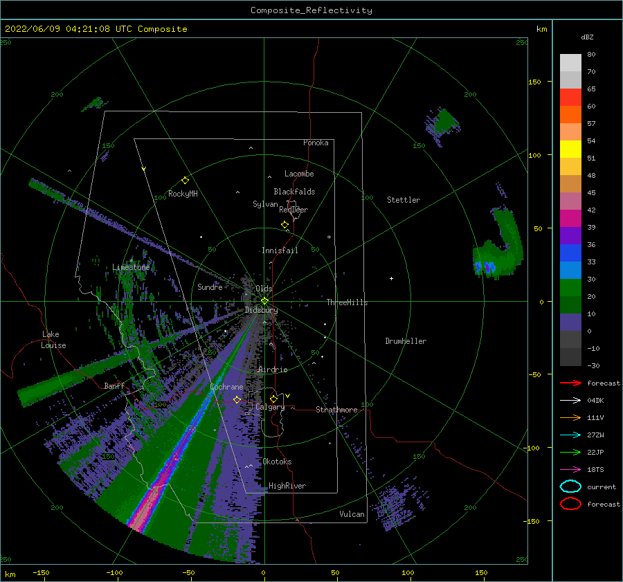Click the dBZ legend heading
The width and height of the screenshot is (623, 582).
tap(587, 37)
